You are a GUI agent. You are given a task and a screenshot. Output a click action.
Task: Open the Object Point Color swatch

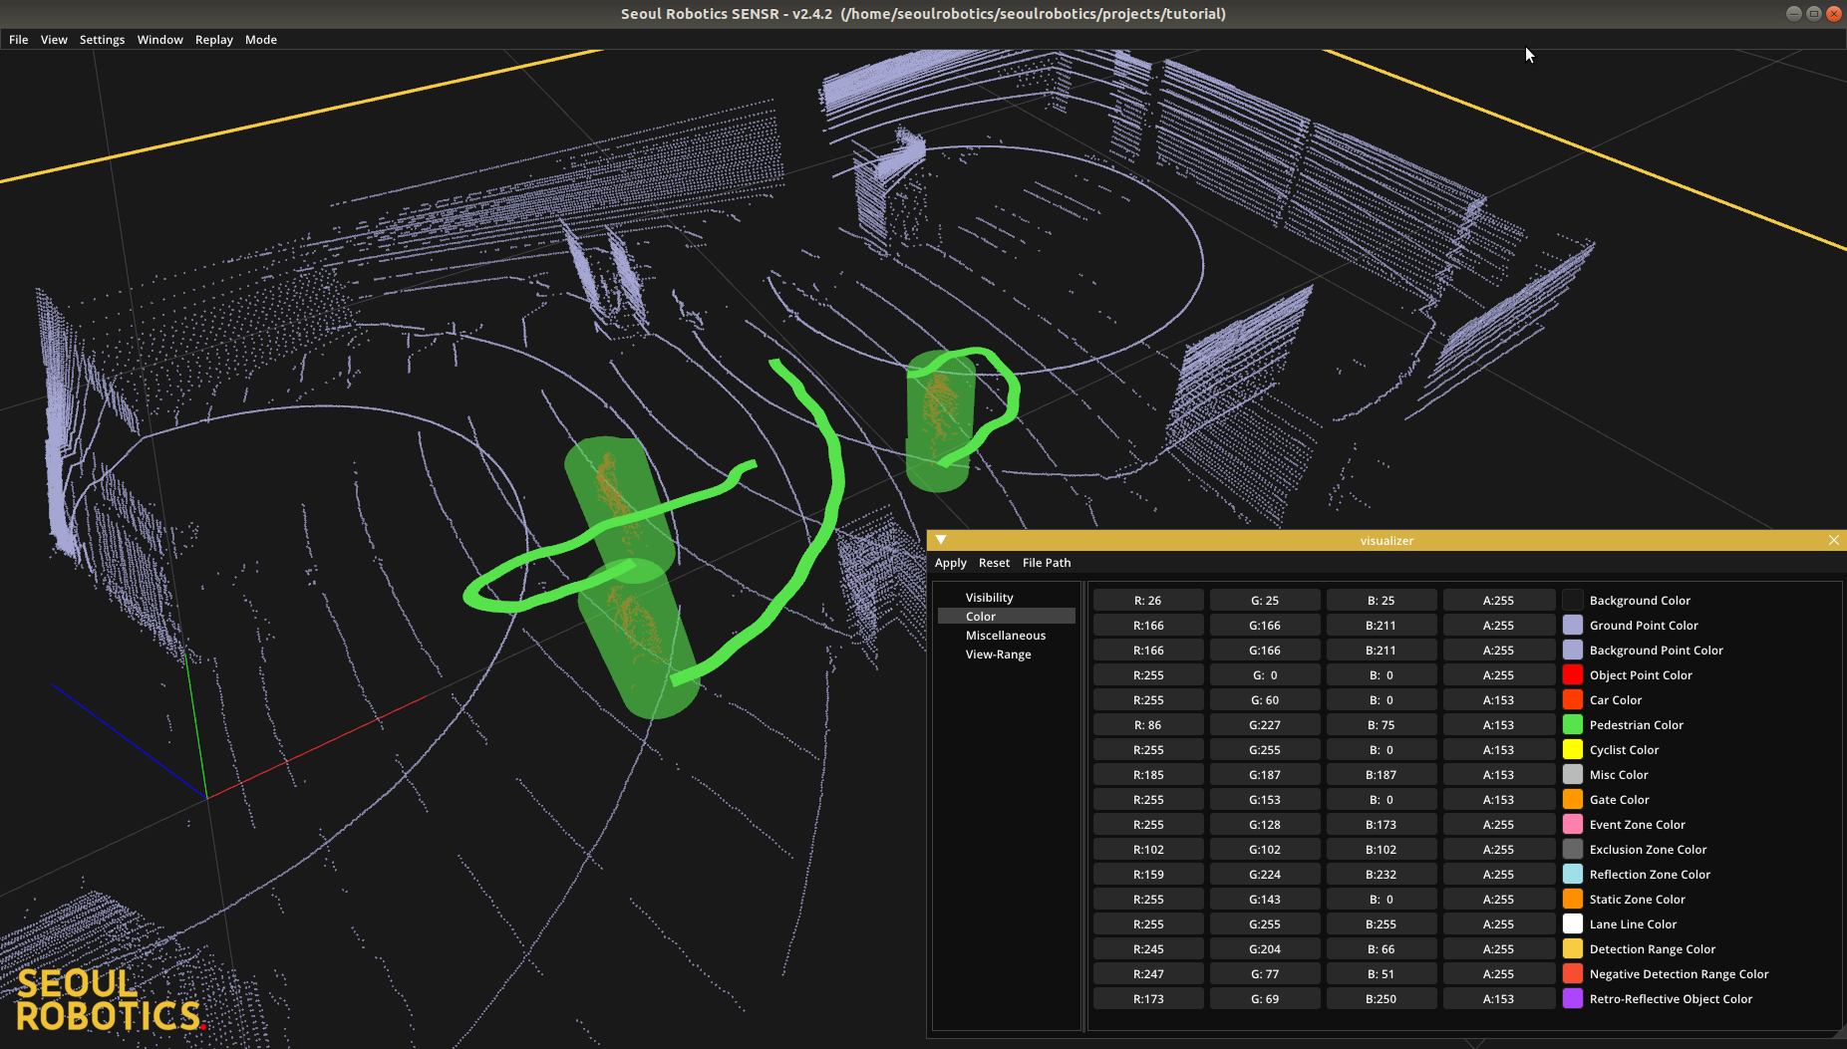[1573, 675]
